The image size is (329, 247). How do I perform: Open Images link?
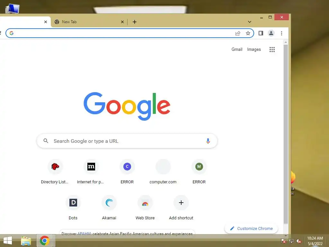click(x=254, y=49)
